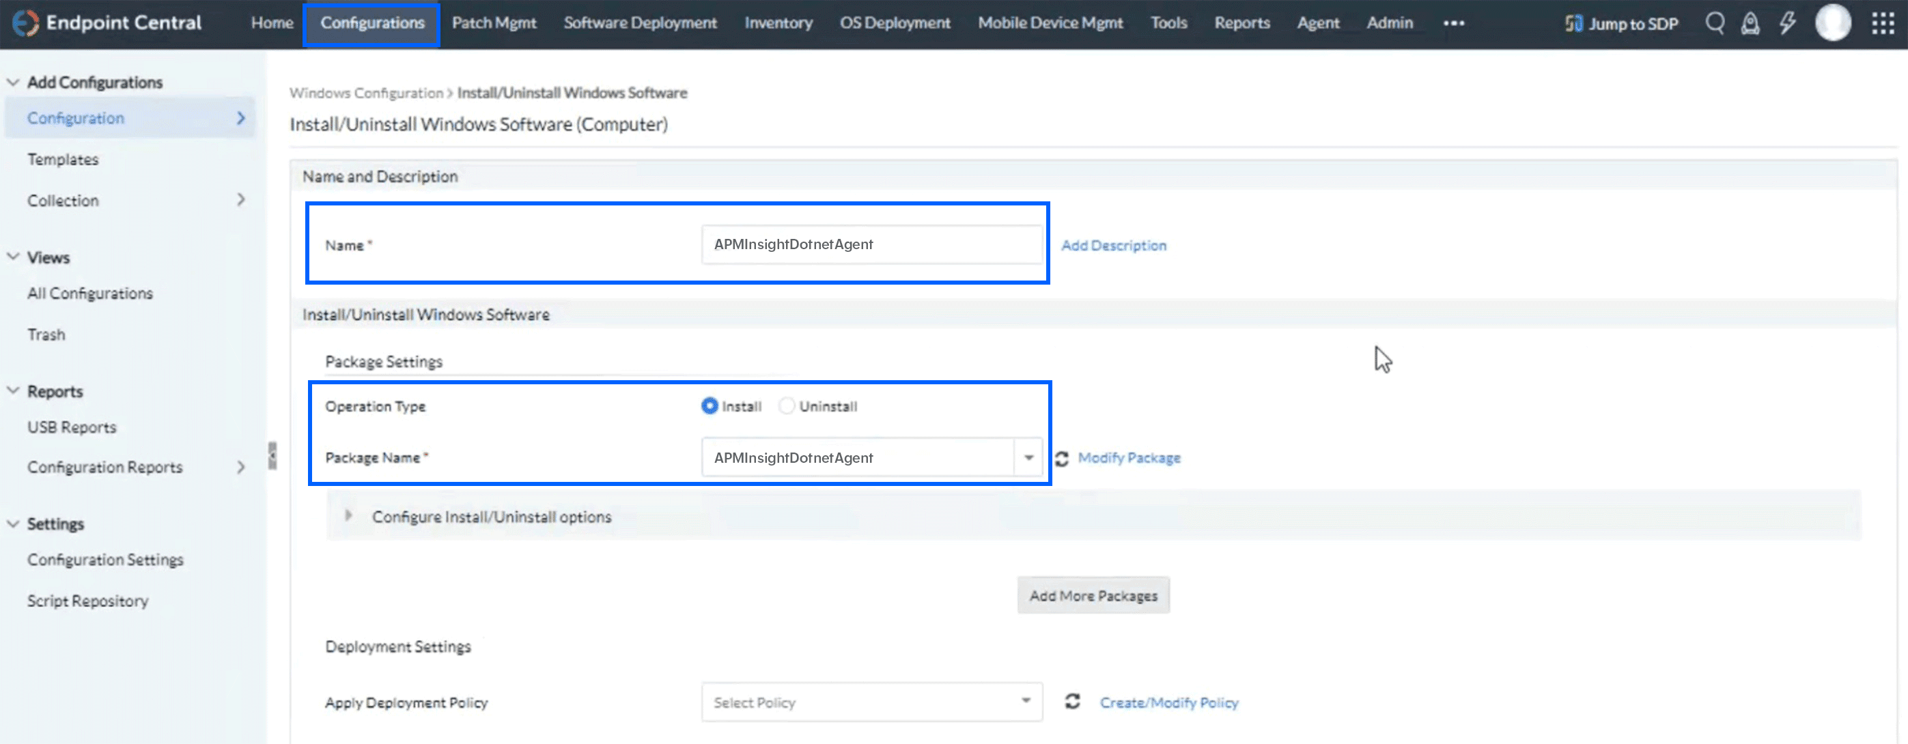Click refresh icon beside Create/Modify Policy
This screenshot has height=744, width=1908.
[1073, 701]
